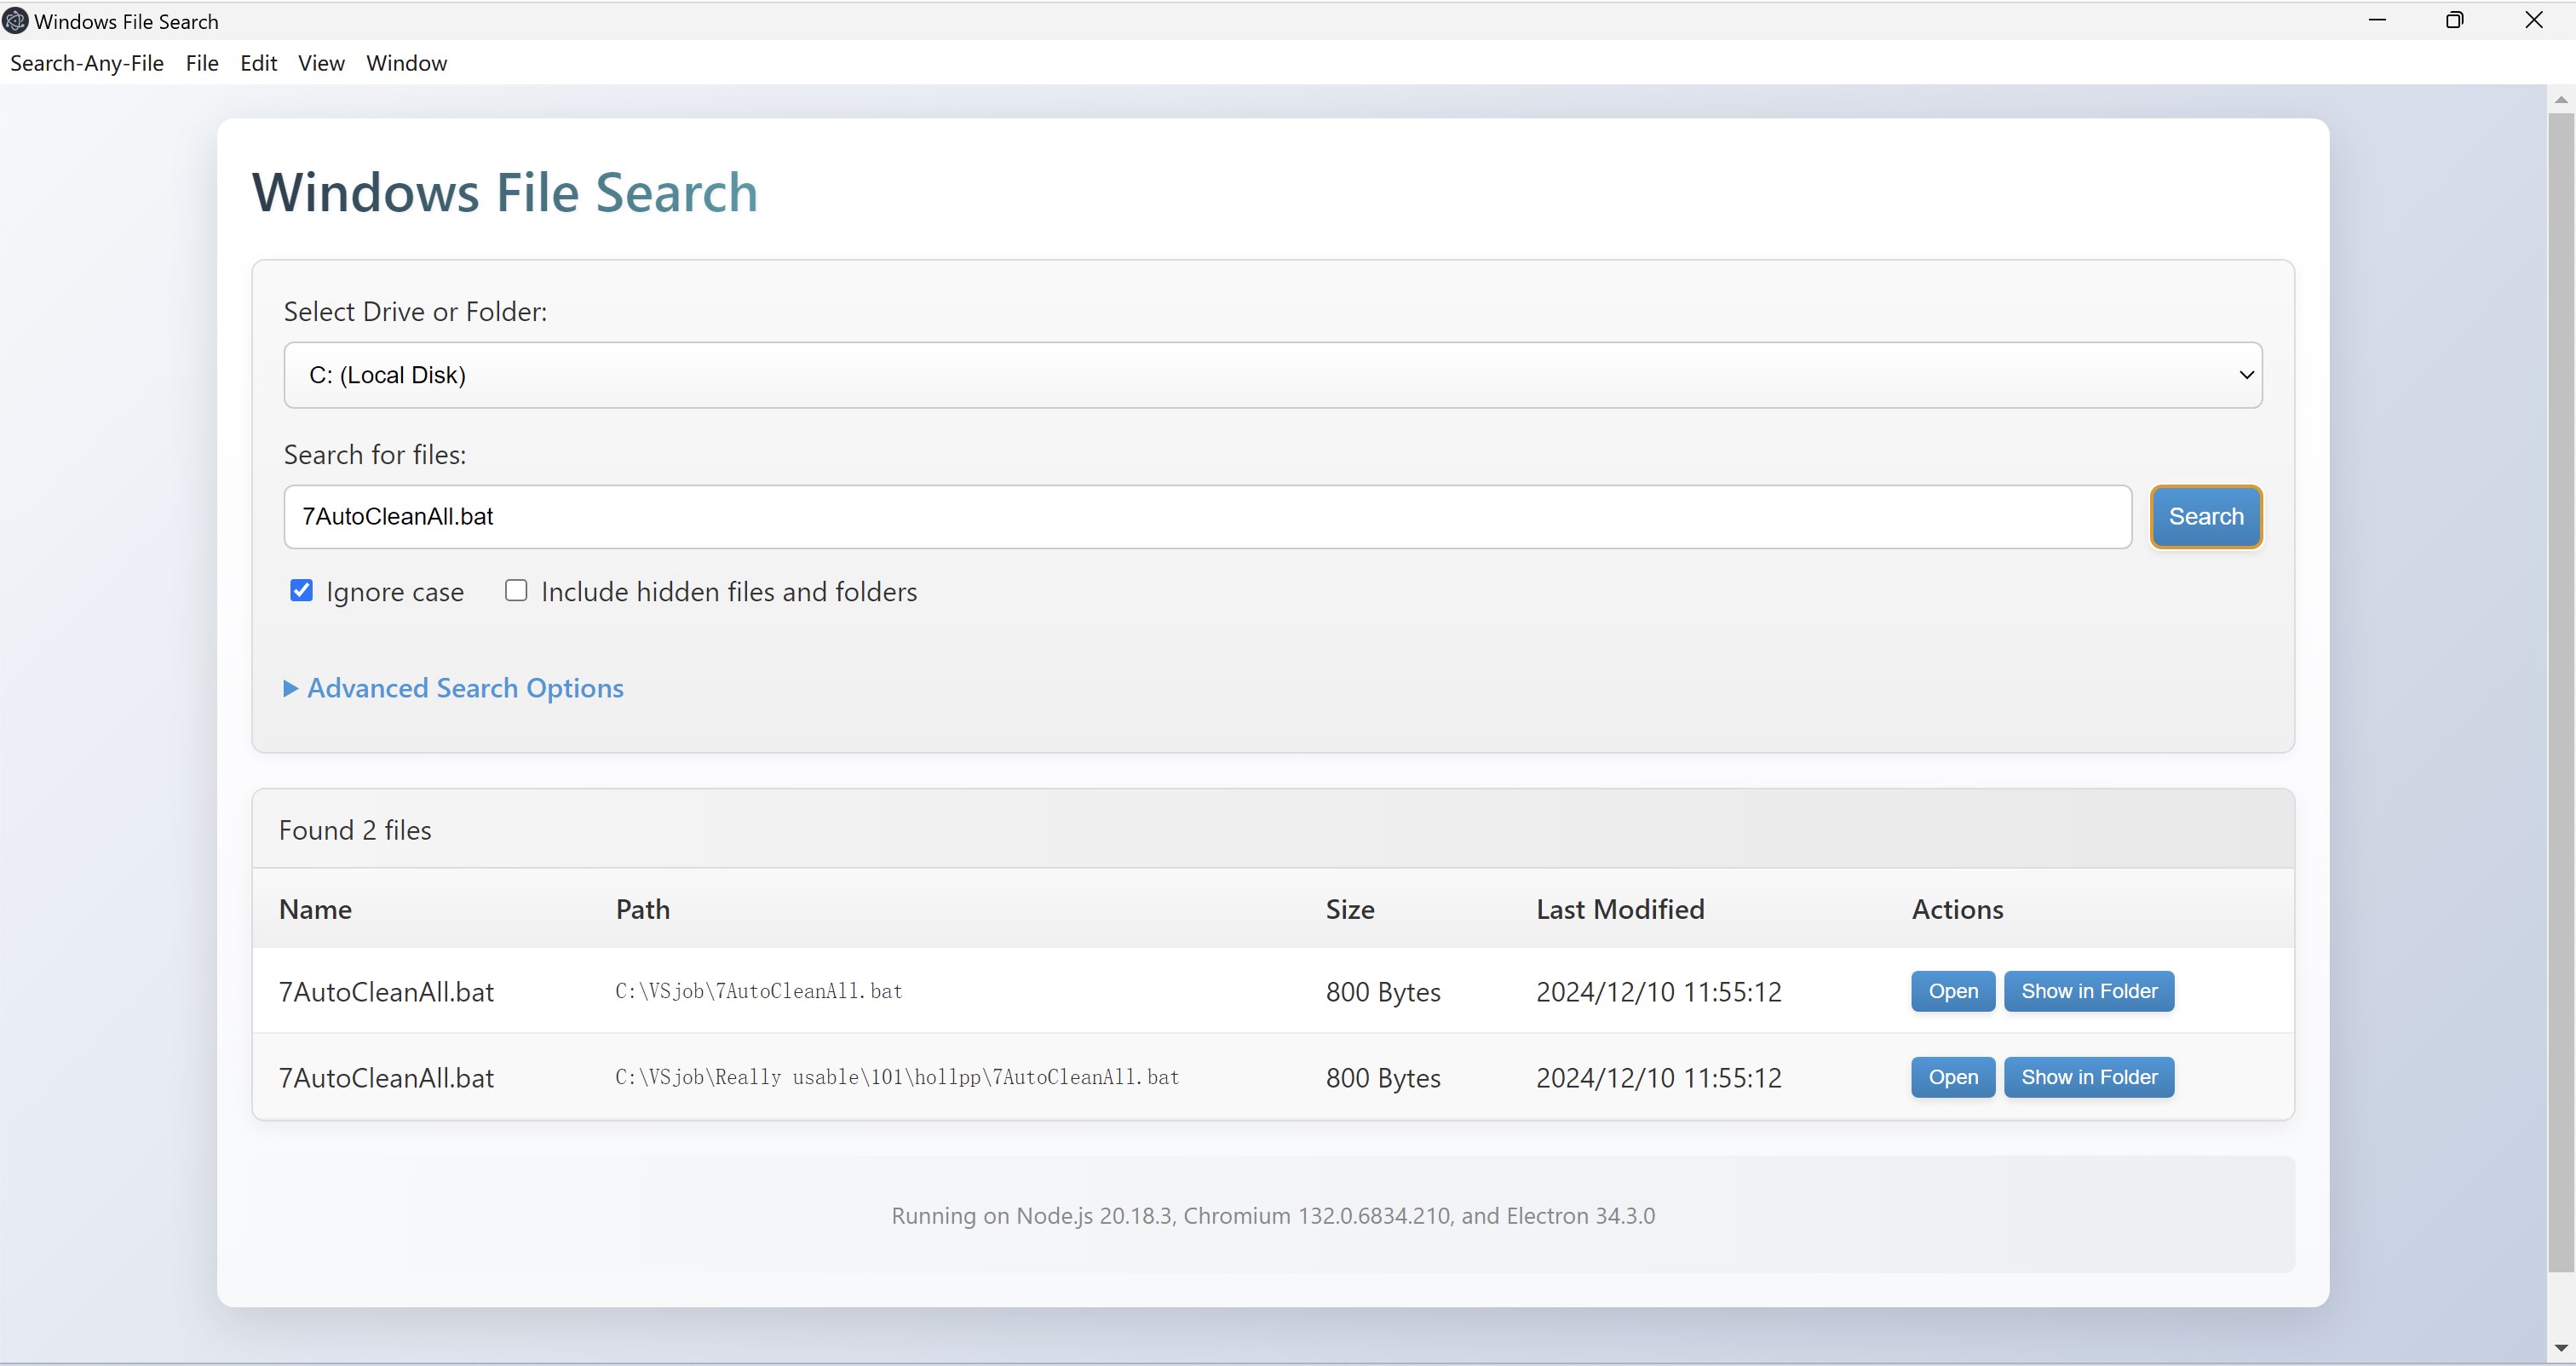The image size is (2576, 1366).
Task: Open the Window menu
Action: pyautogui.click(x=407, y=63)
